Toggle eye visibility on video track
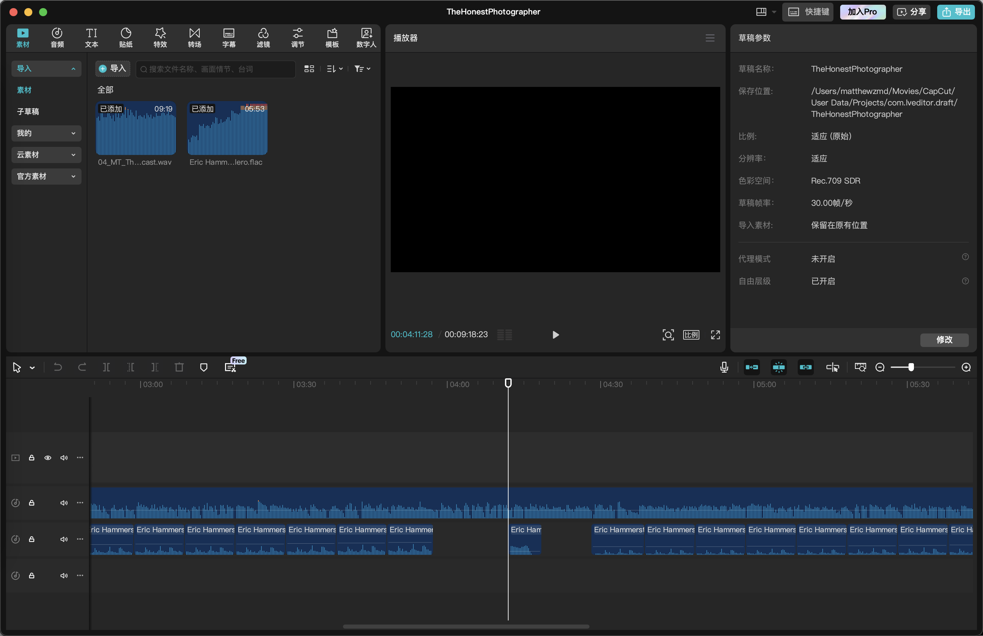This screenshot has height=636, width=983. (x=48, y=457)
